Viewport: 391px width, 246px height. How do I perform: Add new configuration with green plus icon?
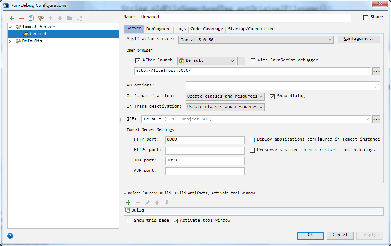(12, 18)
